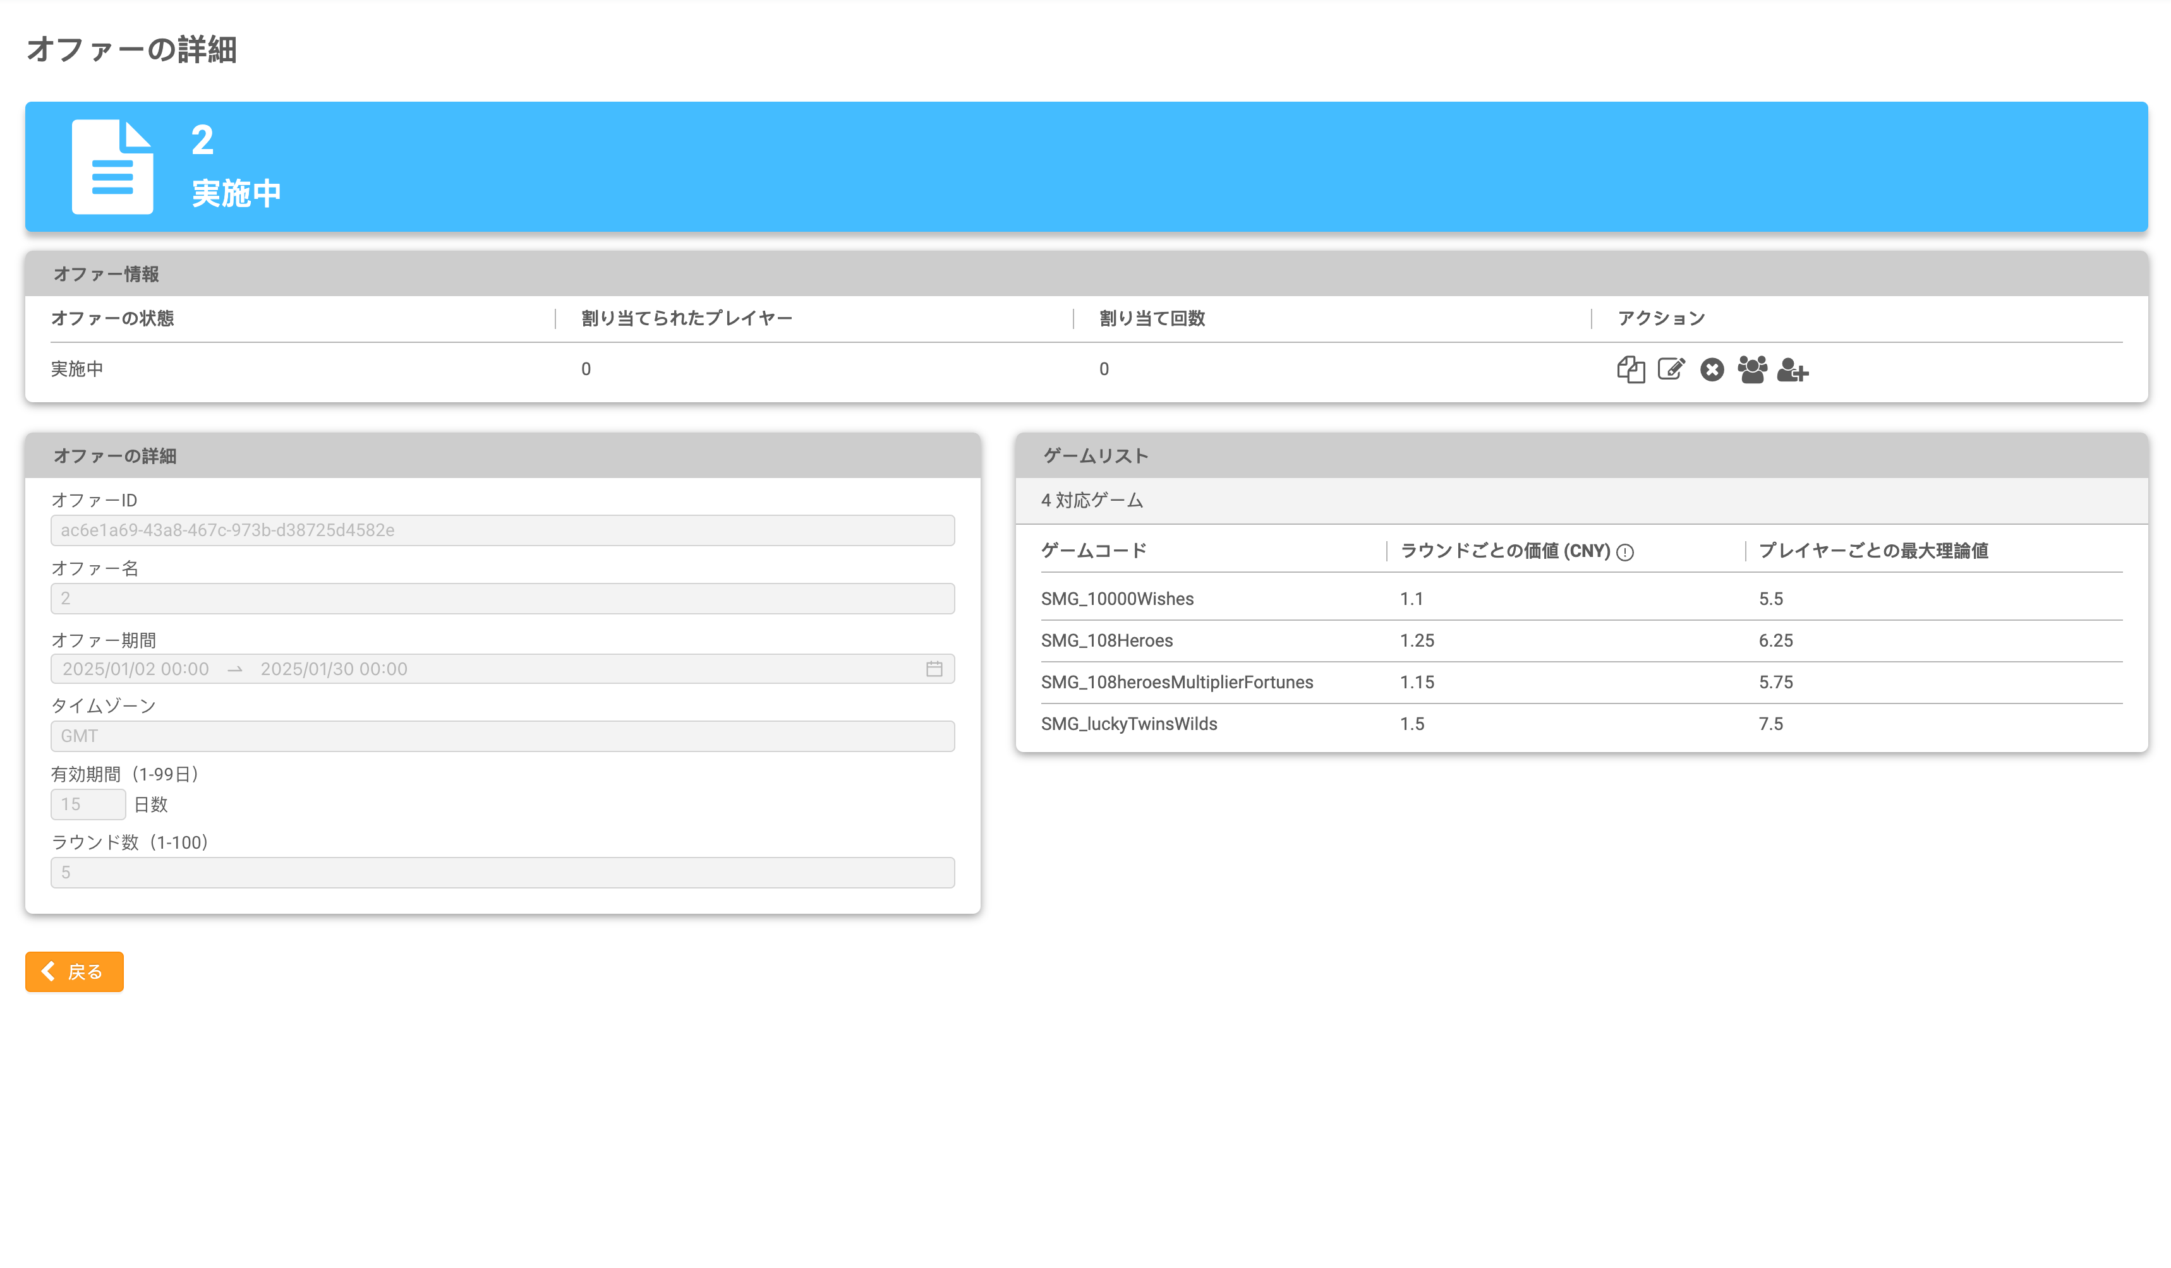Click the SMG_108heroesMultiplierFortunes game code

[1176, 683]
